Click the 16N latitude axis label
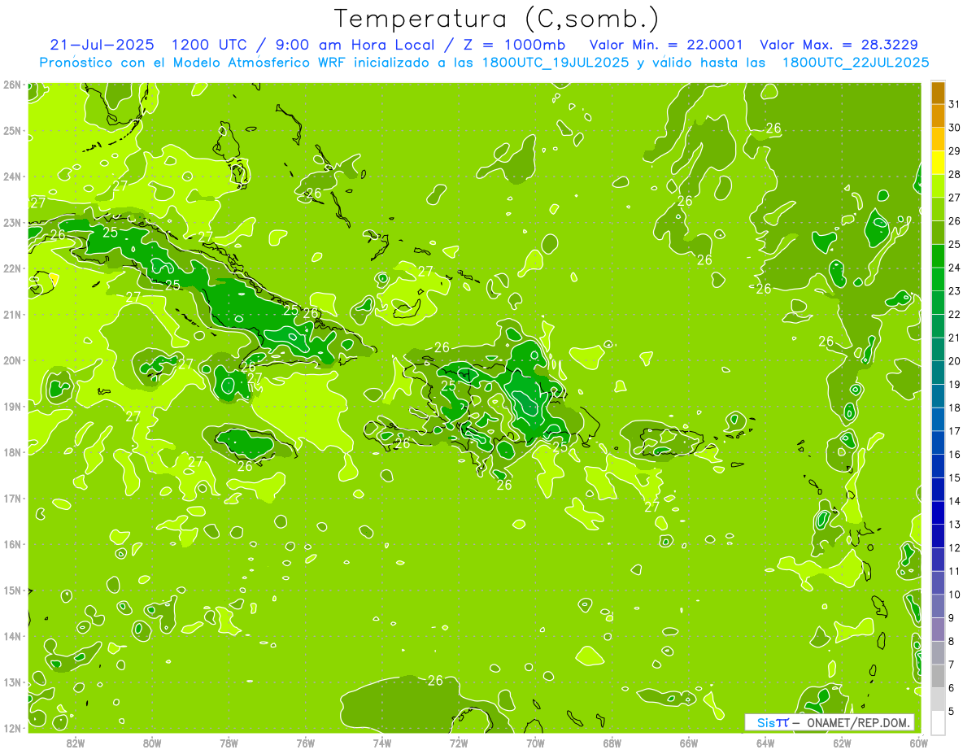 [x=12, y=544]
